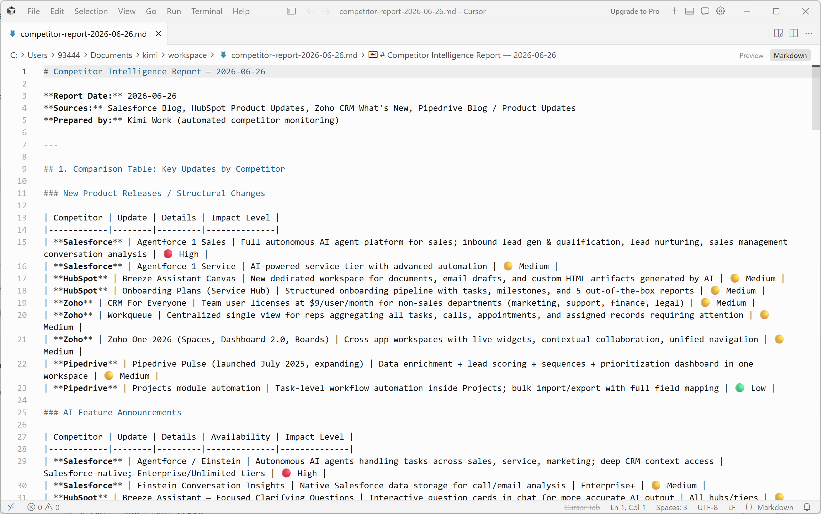
Task: Click the vertical scrollbar thumb in editor
Action: (816, 97)
